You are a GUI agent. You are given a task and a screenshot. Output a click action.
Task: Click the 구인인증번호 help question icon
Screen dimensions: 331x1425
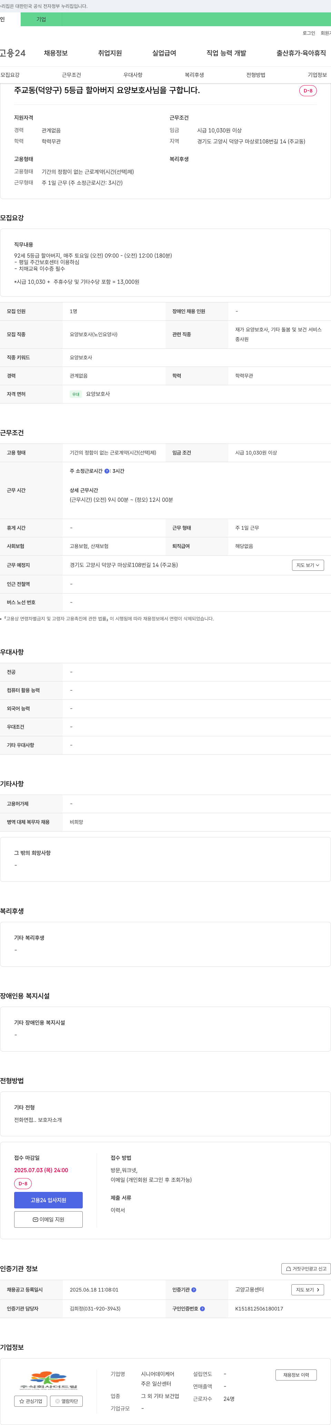[x=203, y=1308]
